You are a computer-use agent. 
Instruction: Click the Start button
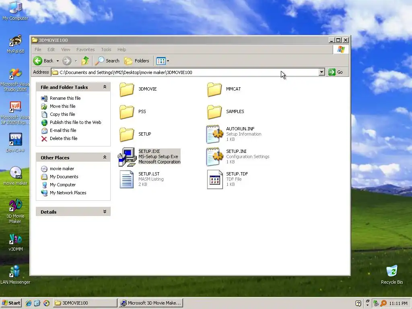(x=11, y=303)
